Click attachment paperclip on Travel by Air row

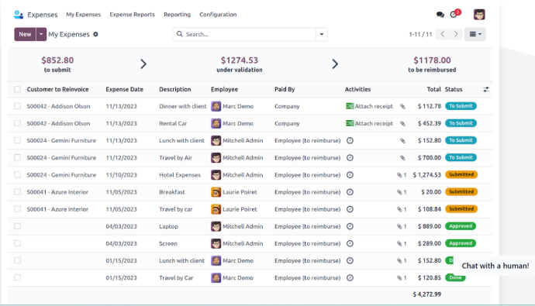coord(402,158)
